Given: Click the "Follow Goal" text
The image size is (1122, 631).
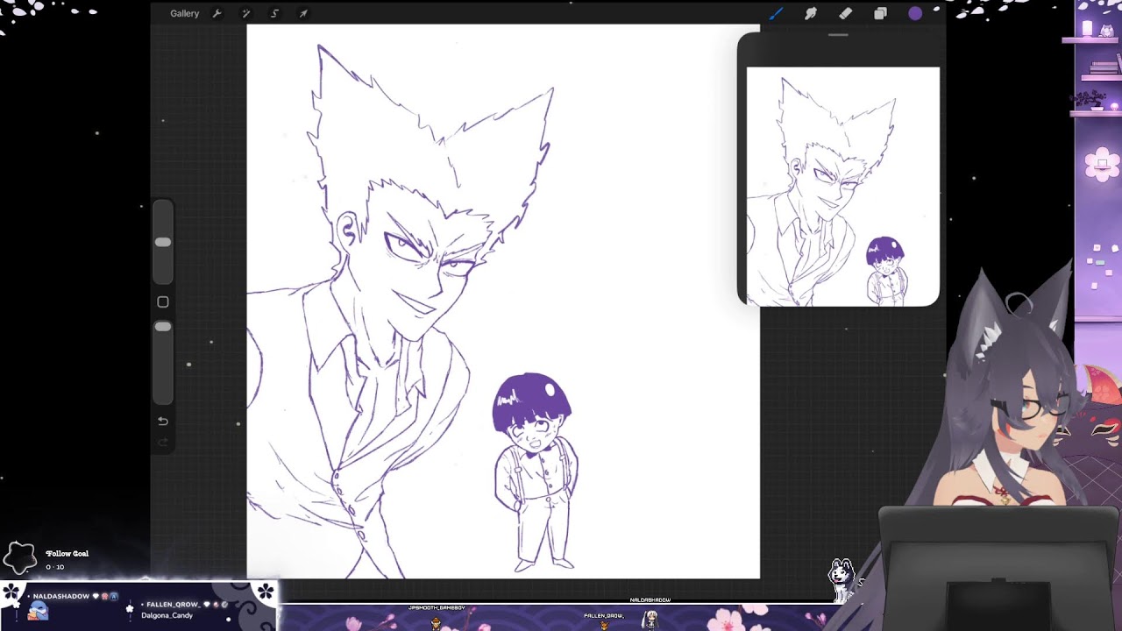Looking at the screenshot, I should pyautogui.click(x=67, y=554).
